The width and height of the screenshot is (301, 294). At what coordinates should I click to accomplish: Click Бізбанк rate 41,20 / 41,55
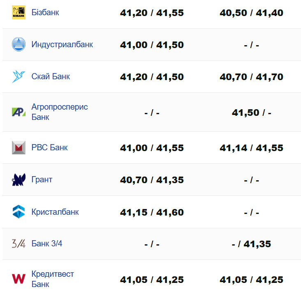pos(152,13)
